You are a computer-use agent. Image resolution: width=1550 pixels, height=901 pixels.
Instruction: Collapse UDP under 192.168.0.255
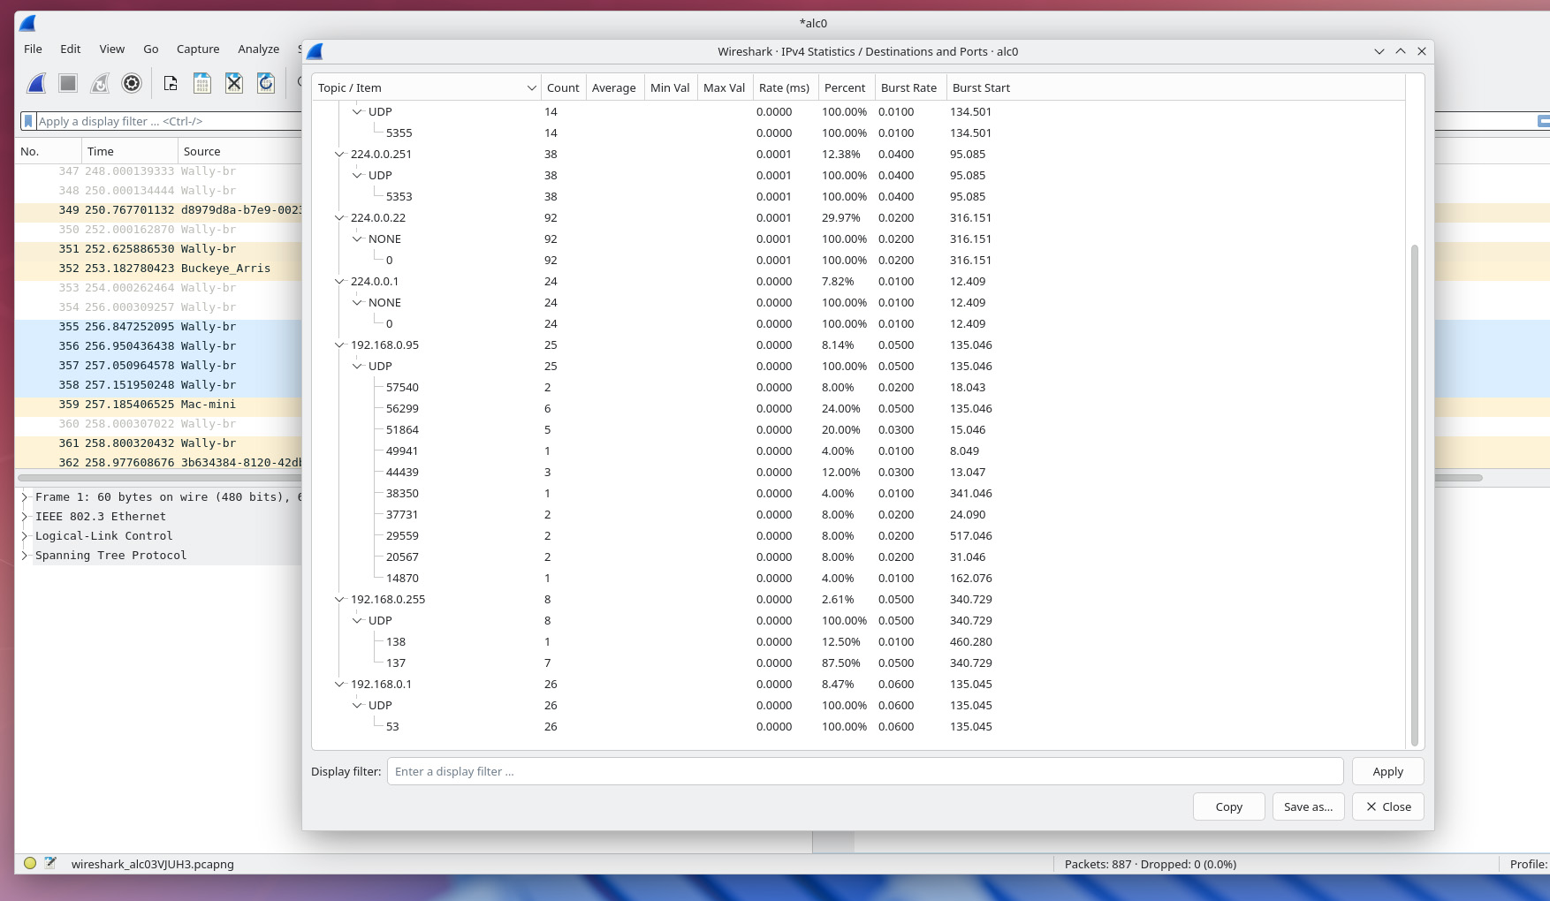pos(357,621)
